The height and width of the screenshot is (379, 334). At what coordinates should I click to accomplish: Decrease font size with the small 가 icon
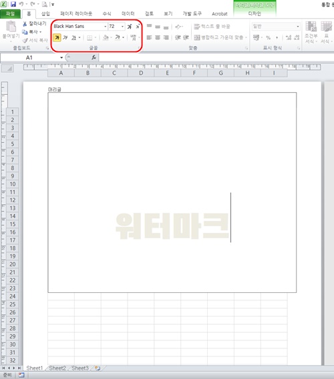click(x=138, y=26)
